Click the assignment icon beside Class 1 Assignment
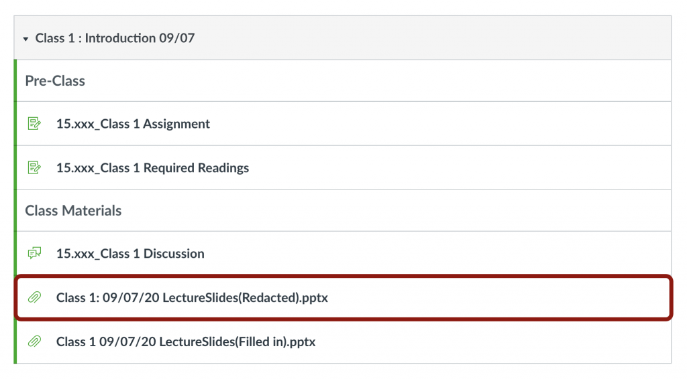The height and width of the screenshot is (379, 687). pyautogui.click(x=34, y=124)
